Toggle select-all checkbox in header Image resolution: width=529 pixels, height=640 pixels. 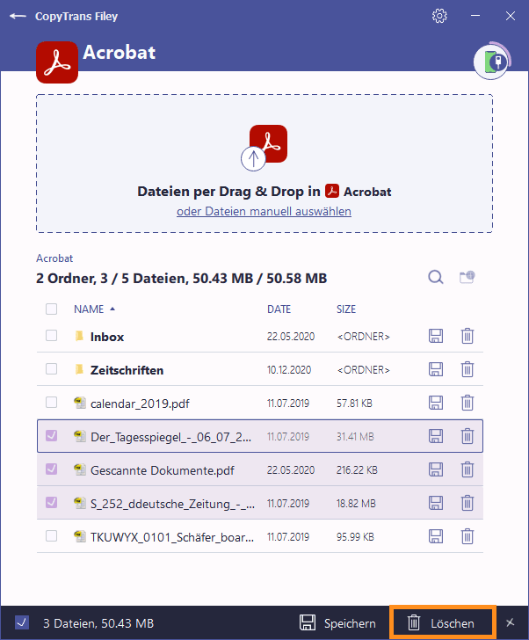[x=51, y=309]
